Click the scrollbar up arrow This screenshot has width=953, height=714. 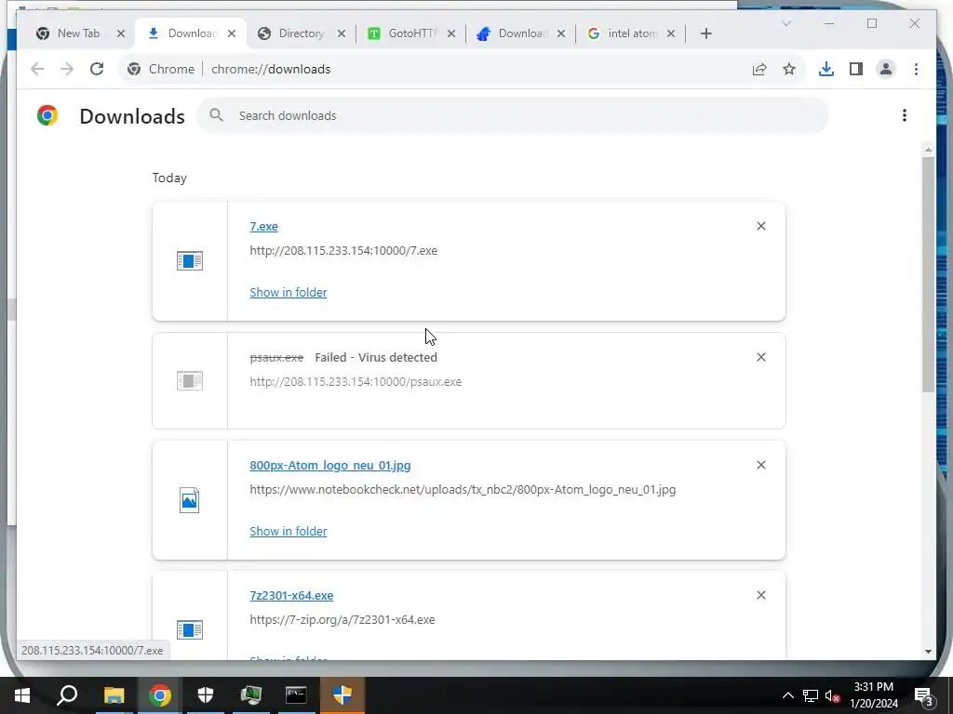coord(928,149)
